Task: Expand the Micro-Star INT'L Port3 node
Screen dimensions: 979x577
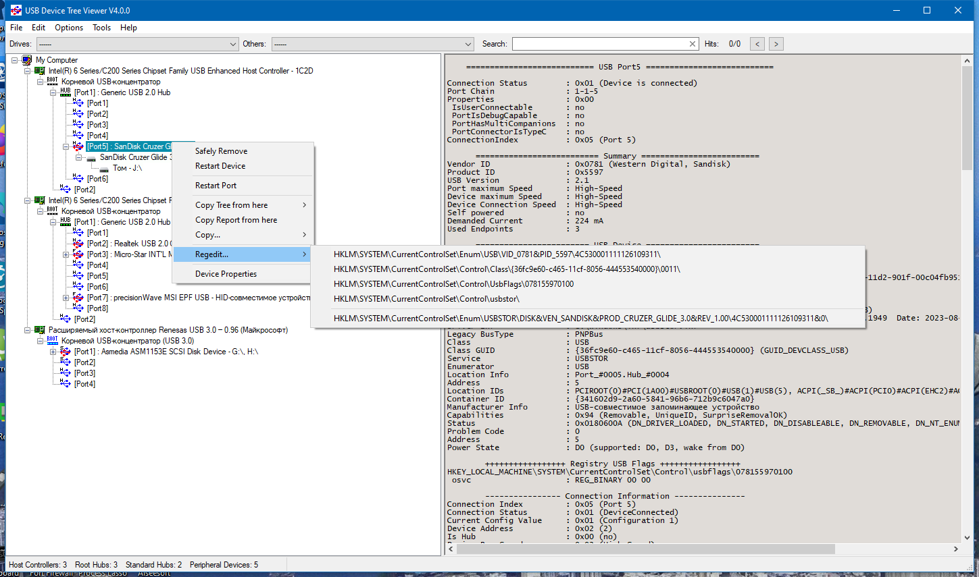Action: 66,254
